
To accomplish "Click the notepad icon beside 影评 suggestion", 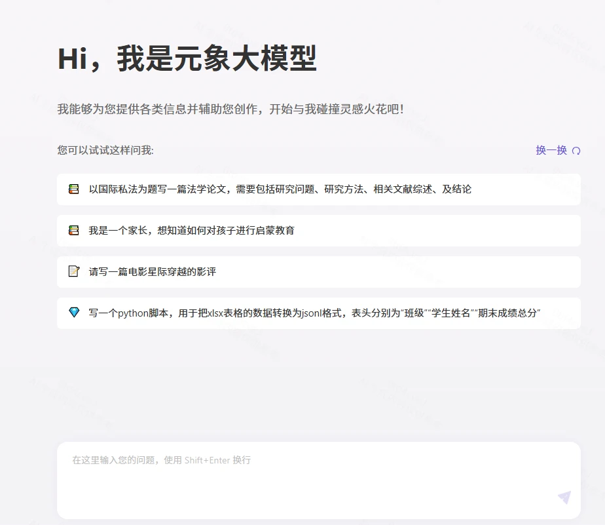I will [74, 271].
